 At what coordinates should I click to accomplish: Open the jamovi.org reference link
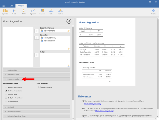click(x=93, y=103)
